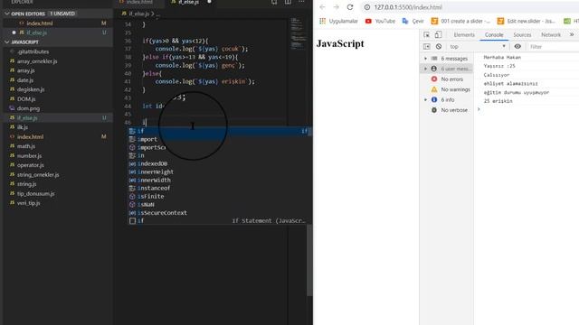This screenshot has width=579, height=325.
Task: Open the 'top' context dropdown
Action: point(477,46)
